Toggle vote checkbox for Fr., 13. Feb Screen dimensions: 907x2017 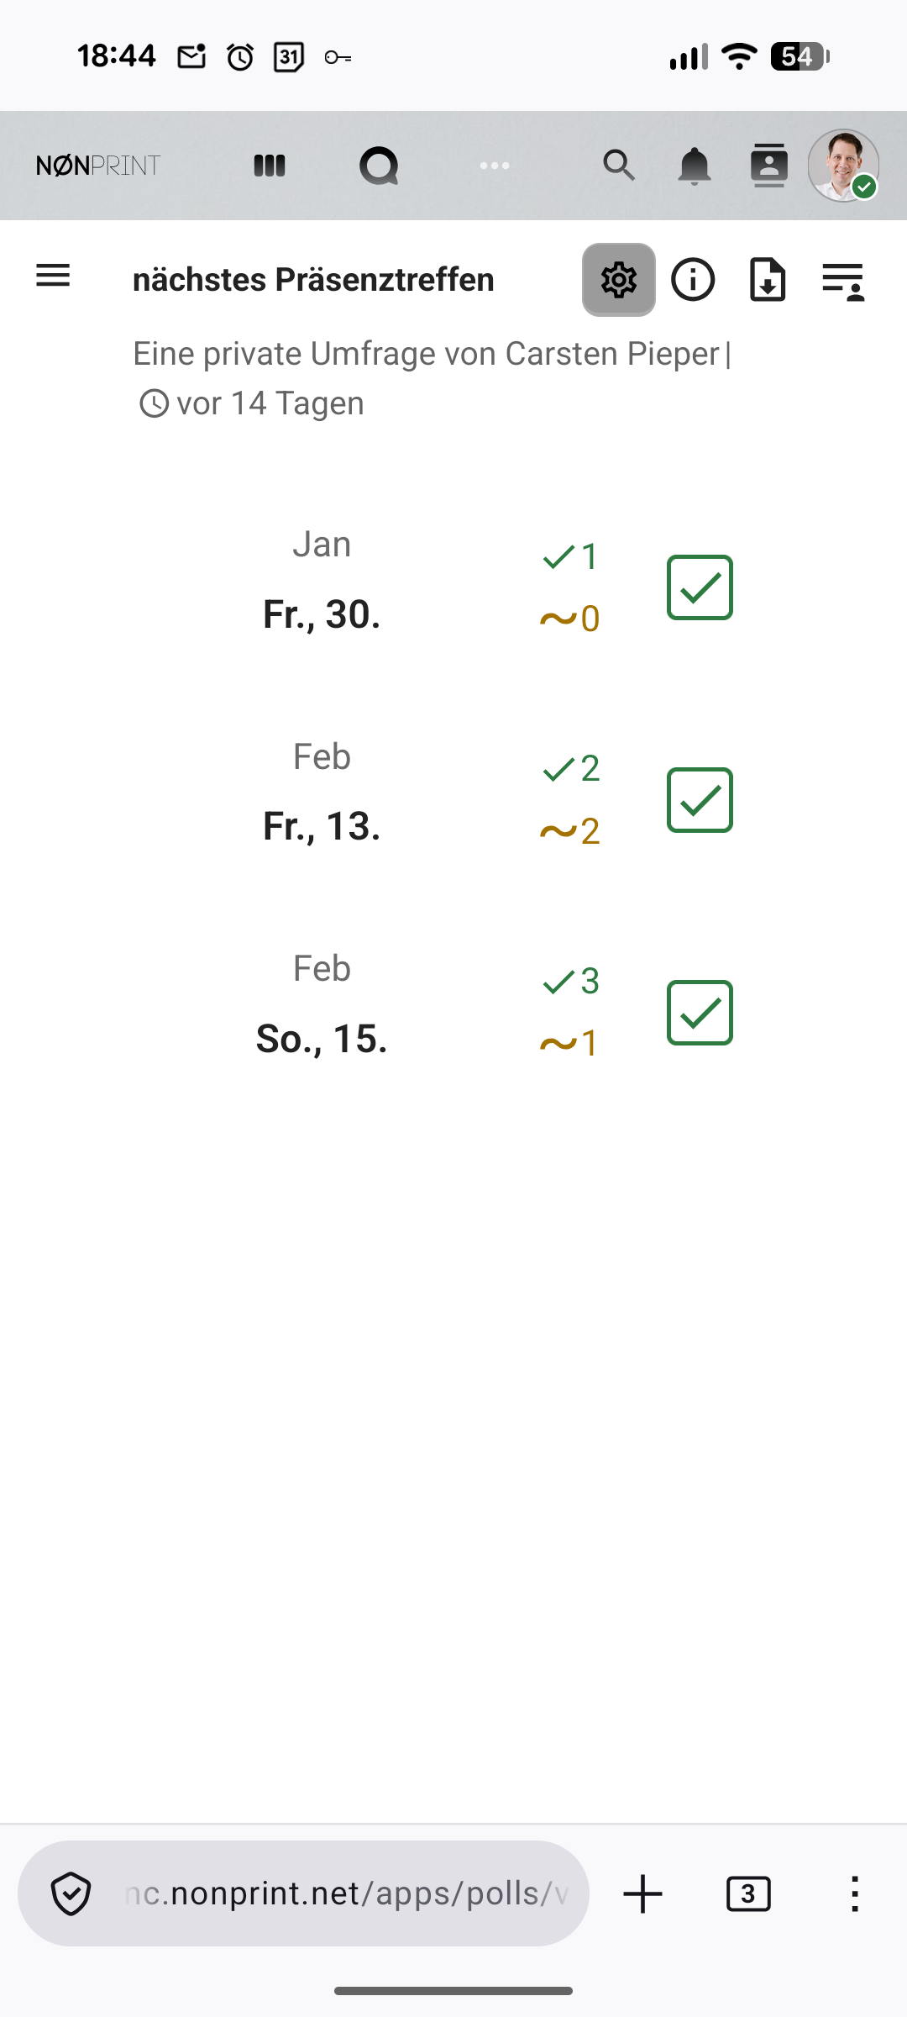[700, 800]
